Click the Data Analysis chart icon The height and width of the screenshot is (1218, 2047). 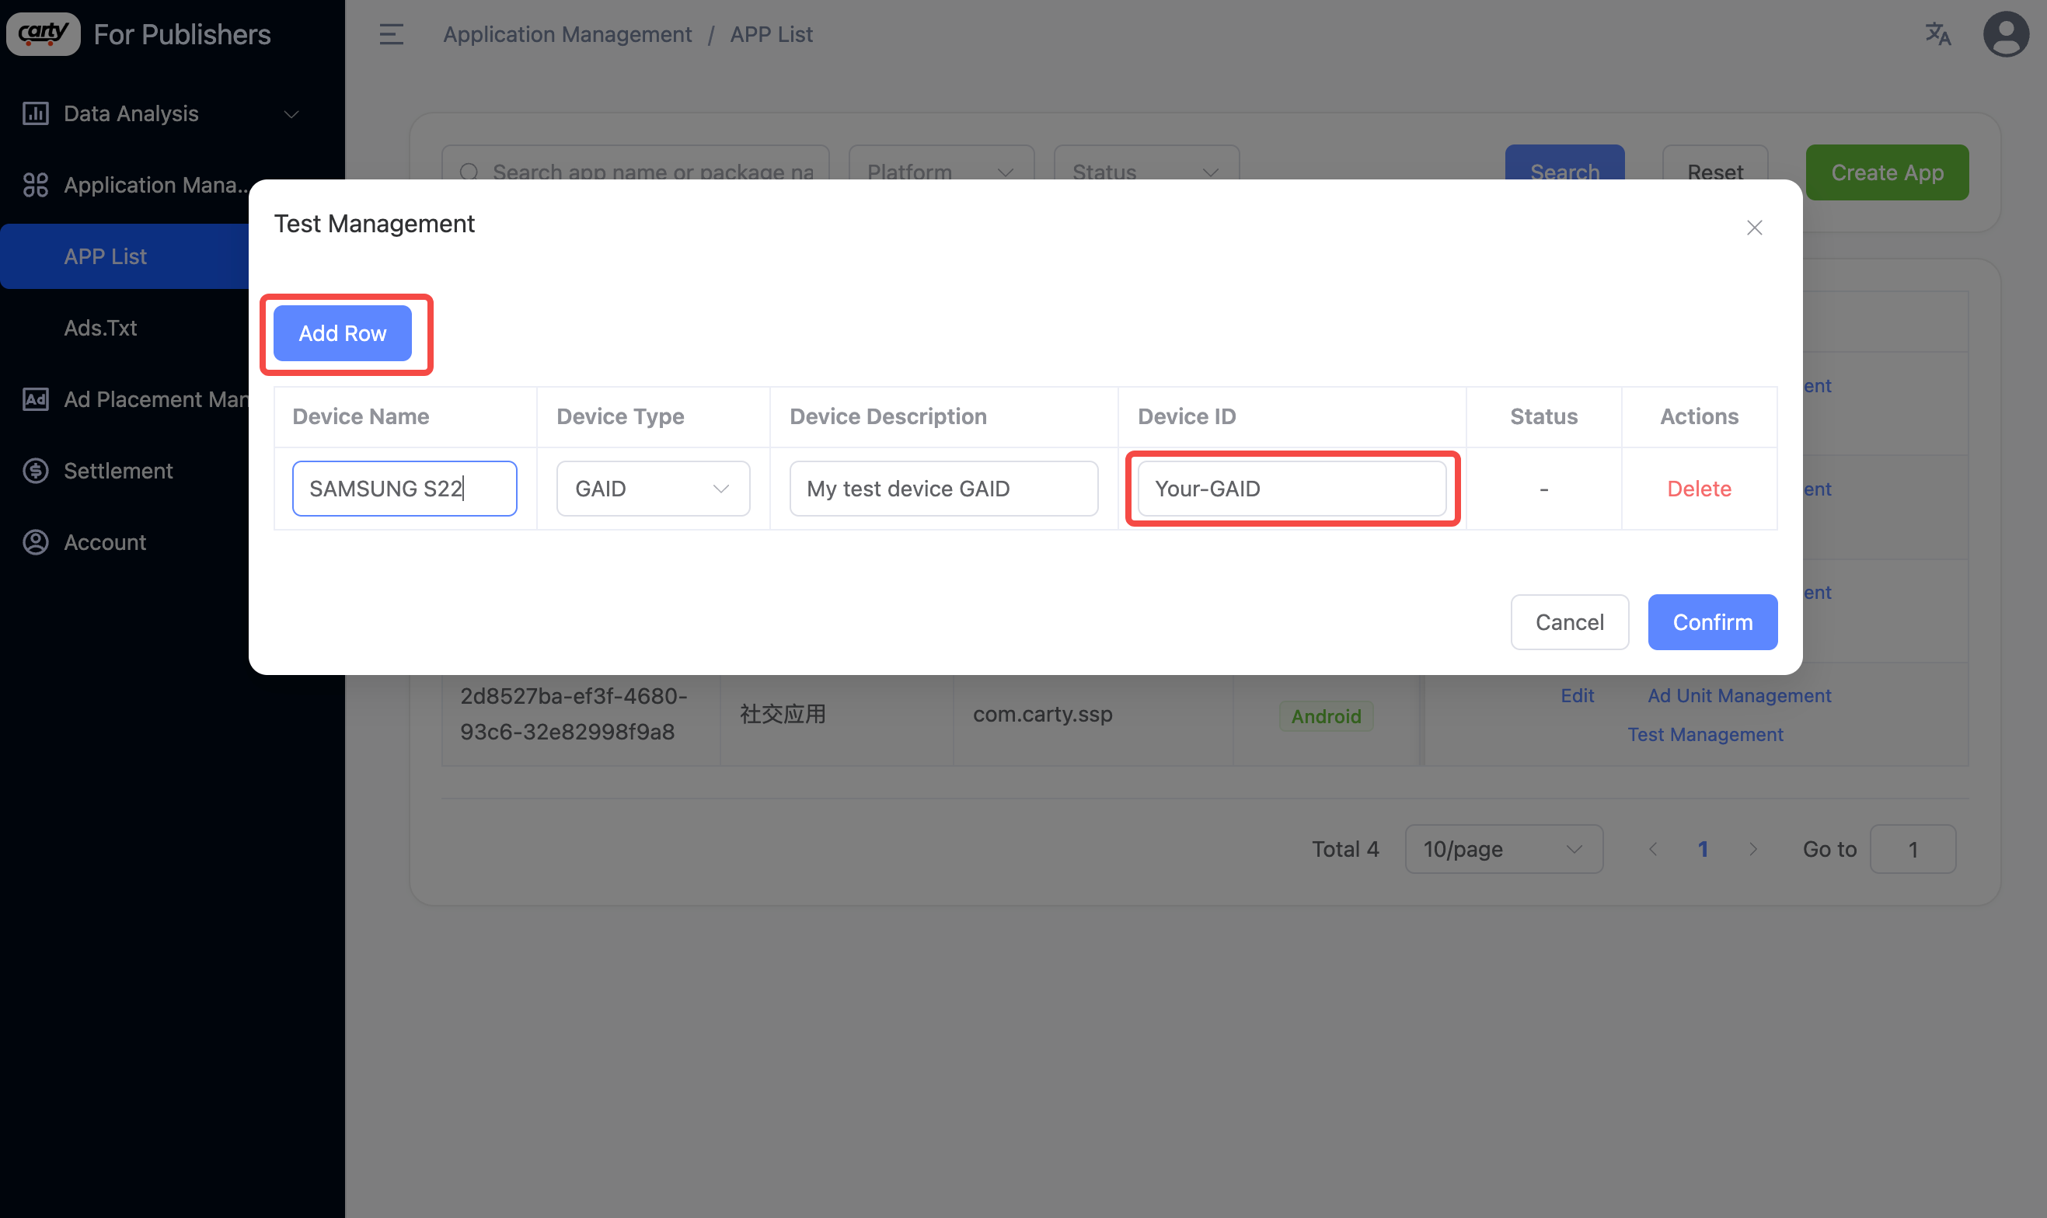35,113
